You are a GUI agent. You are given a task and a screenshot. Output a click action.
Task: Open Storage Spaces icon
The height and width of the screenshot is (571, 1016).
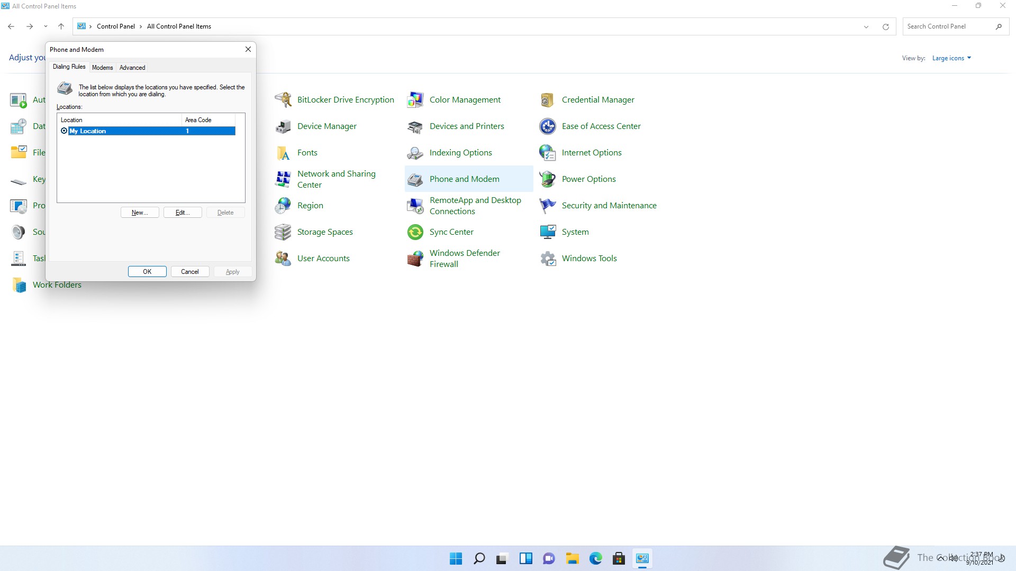[x=283, y=232]
